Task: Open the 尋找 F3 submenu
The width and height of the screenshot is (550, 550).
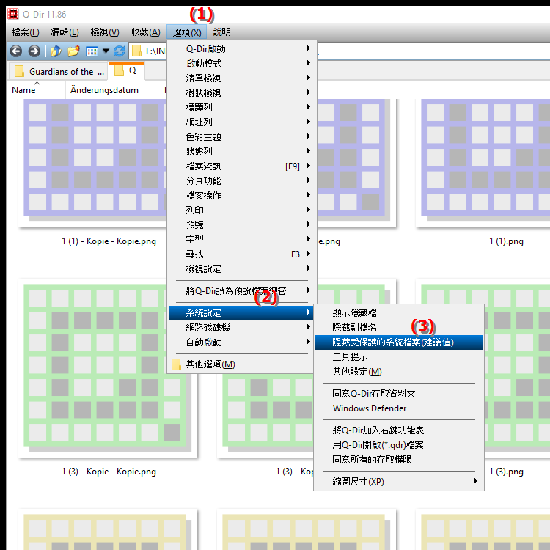Action: click(242, 254)
